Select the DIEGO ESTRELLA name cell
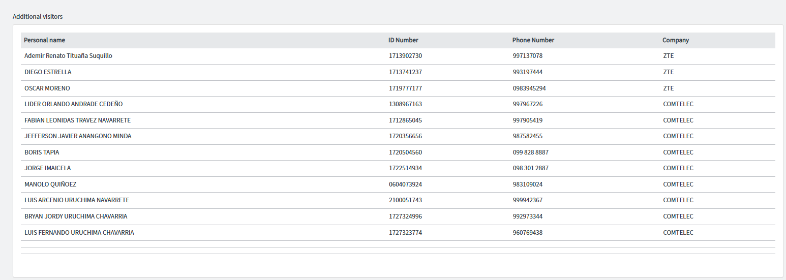The width and height of the screenshot is (786, 280). 48,72
